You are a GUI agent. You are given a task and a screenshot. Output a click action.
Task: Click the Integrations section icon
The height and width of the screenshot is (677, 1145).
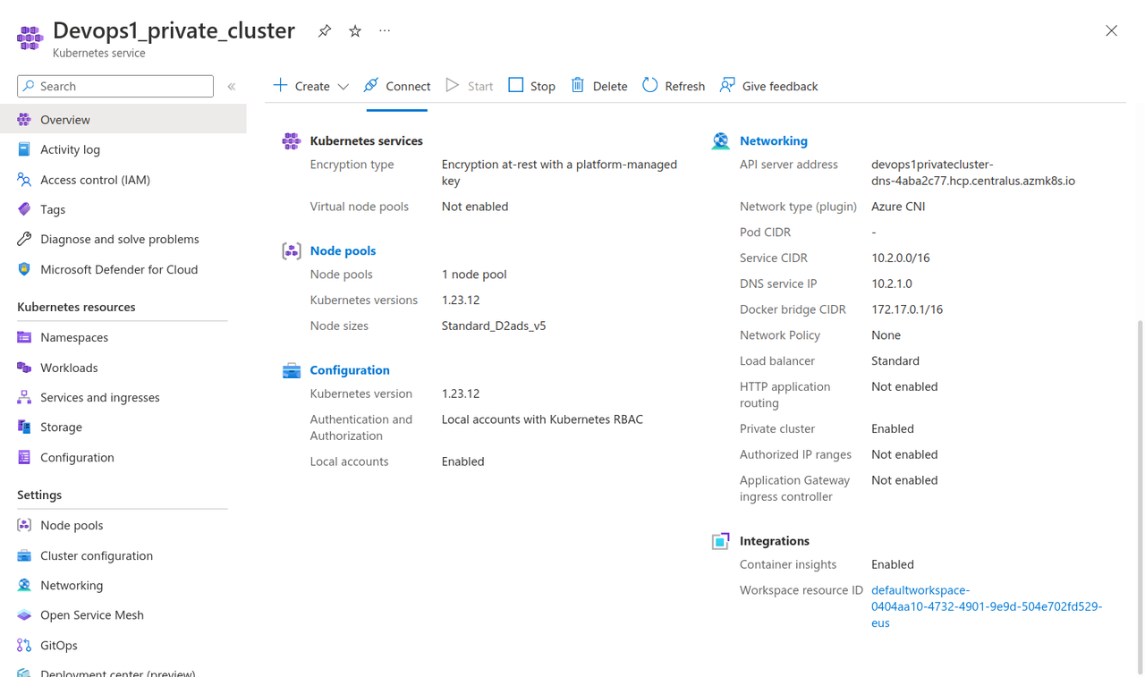pos(720,541)
